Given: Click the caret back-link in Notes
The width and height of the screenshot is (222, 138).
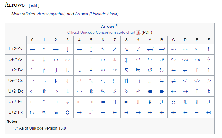Looking at the screenshot, I should coord(17,128).
